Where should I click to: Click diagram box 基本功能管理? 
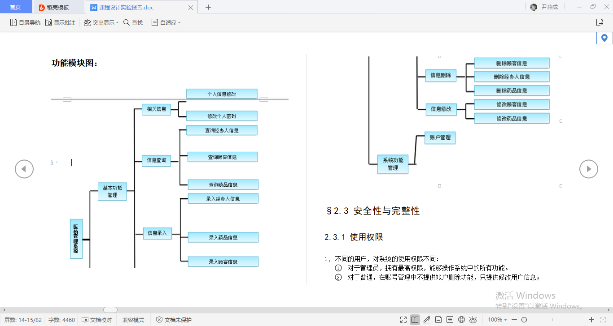[x=112, y=192]
